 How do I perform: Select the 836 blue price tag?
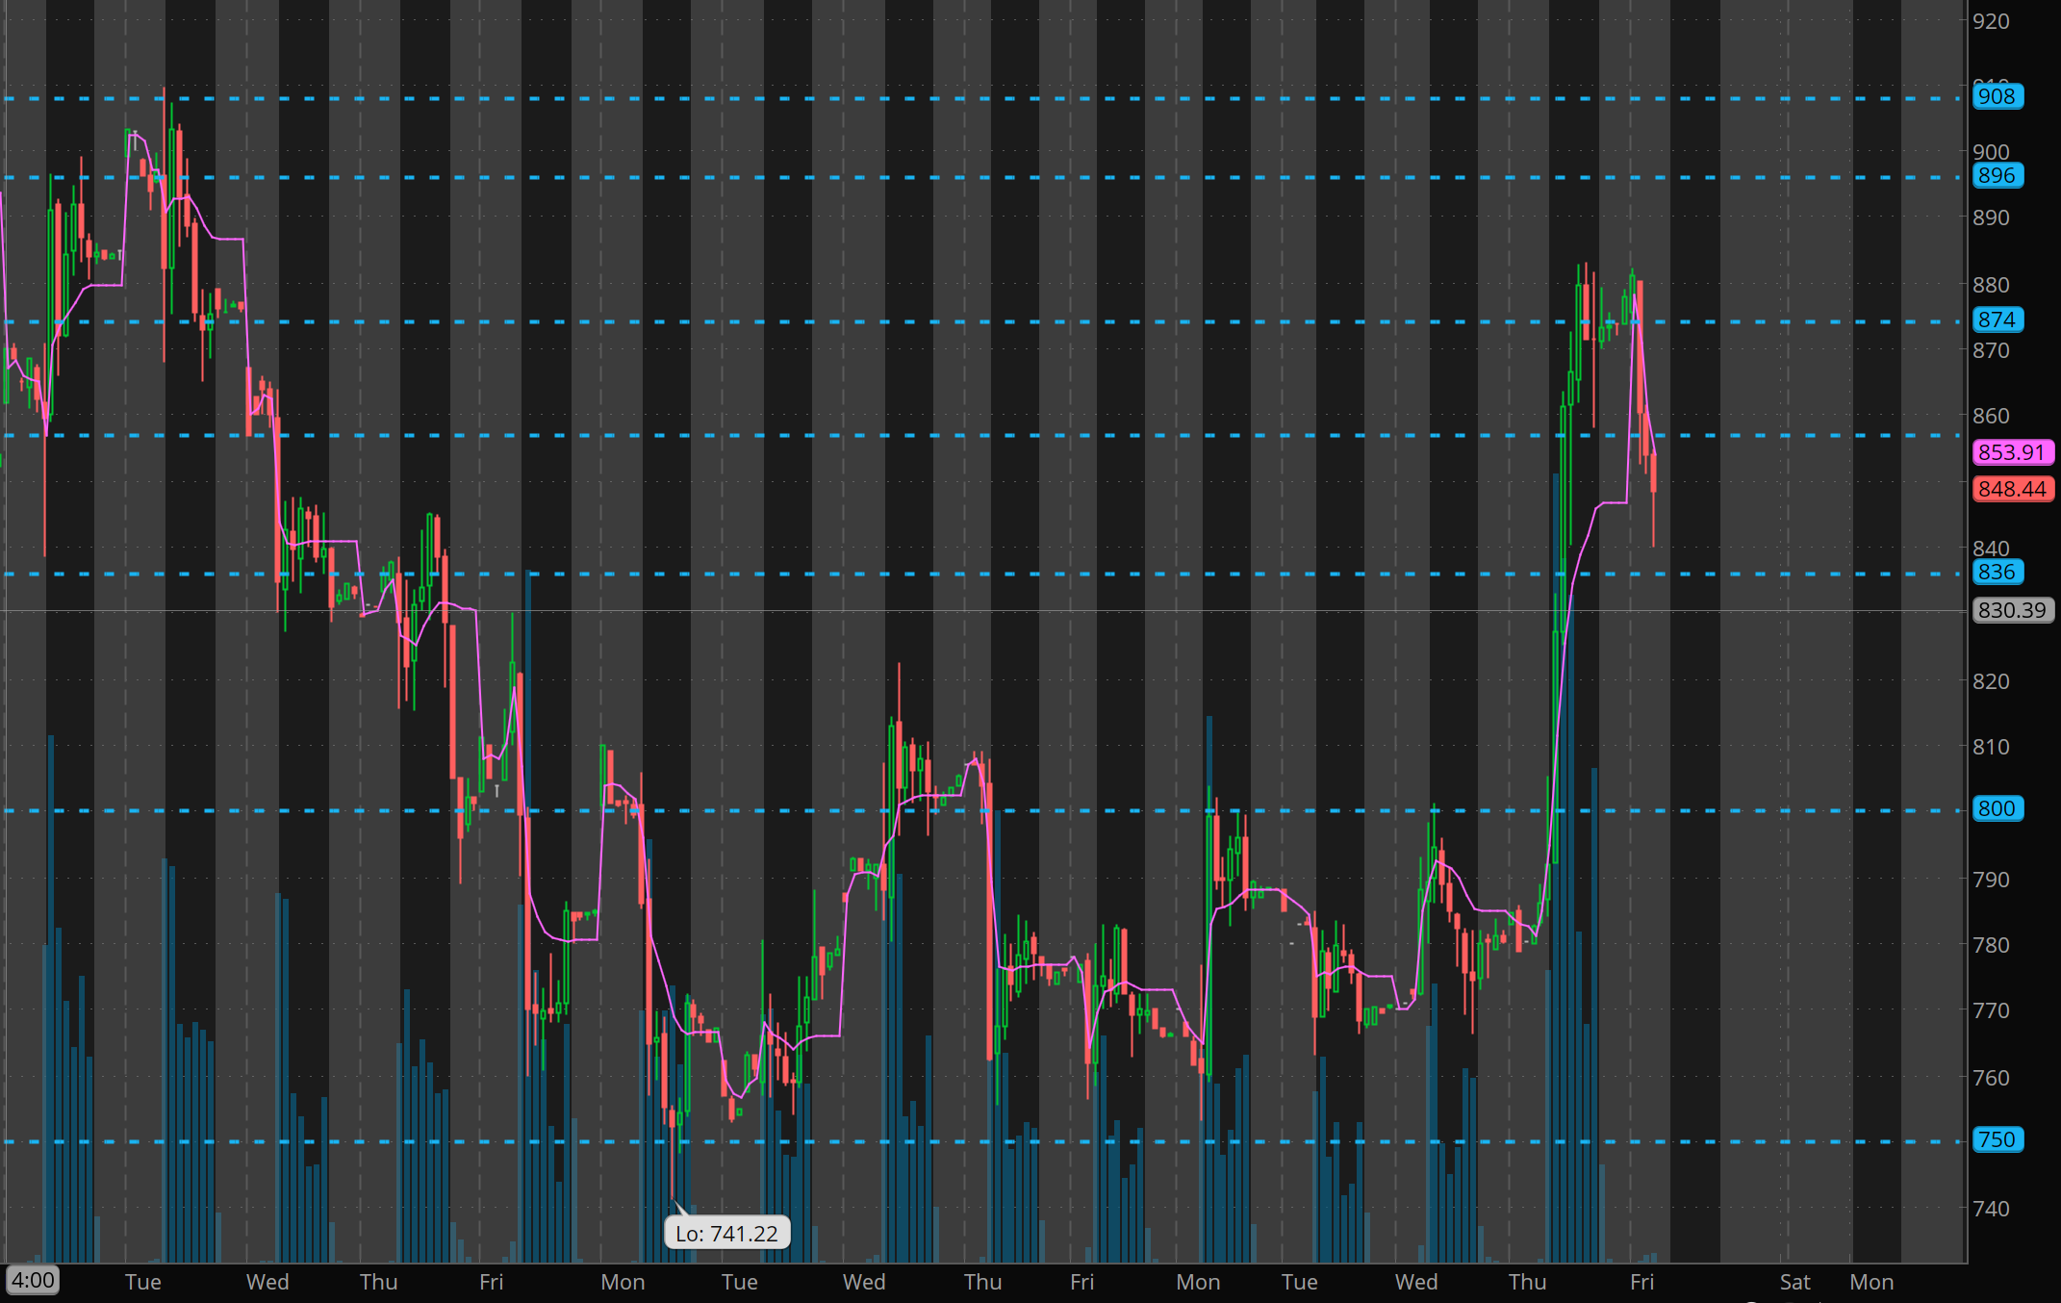click(x=1997, y=573)
